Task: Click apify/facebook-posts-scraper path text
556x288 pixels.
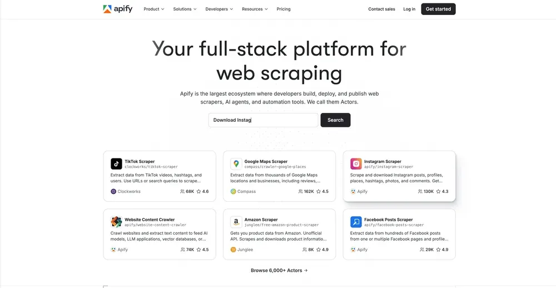Action: point(394,225)
